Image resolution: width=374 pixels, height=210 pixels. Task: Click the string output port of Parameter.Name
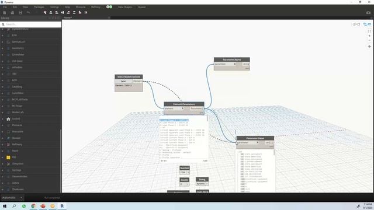point(246,64)
